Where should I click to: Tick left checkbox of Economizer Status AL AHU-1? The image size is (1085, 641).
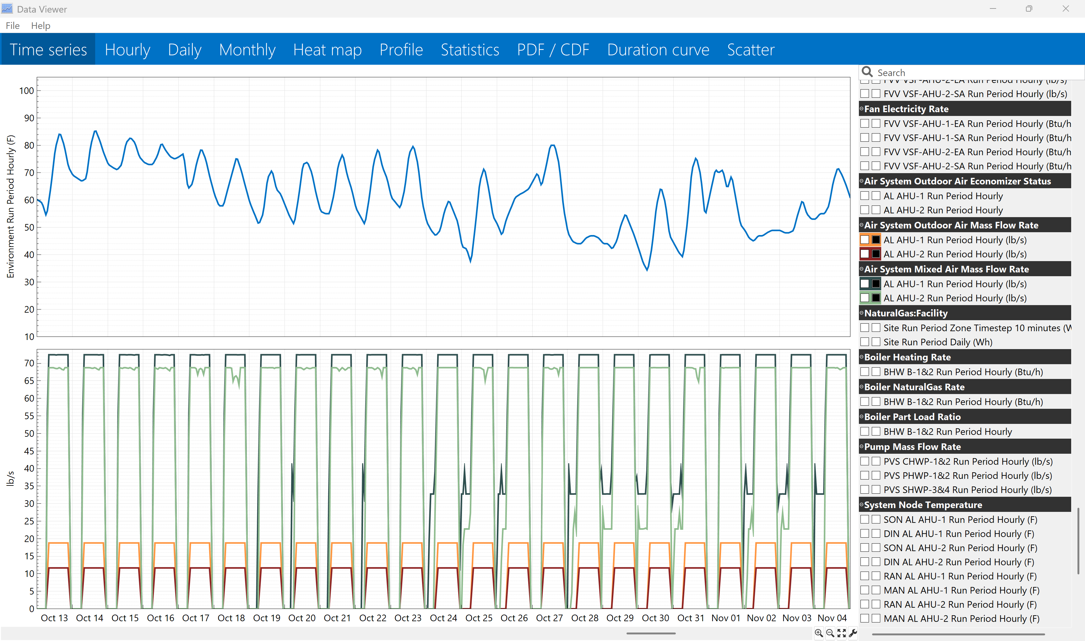point(865,196)
